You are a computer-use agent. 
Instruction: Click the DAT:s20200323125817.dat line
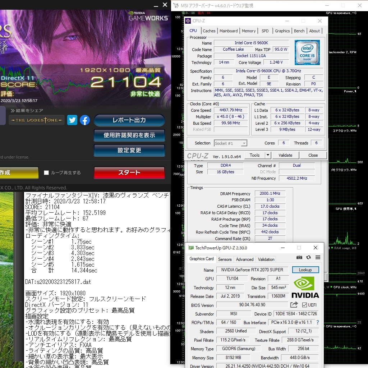(x=58, y=282)
